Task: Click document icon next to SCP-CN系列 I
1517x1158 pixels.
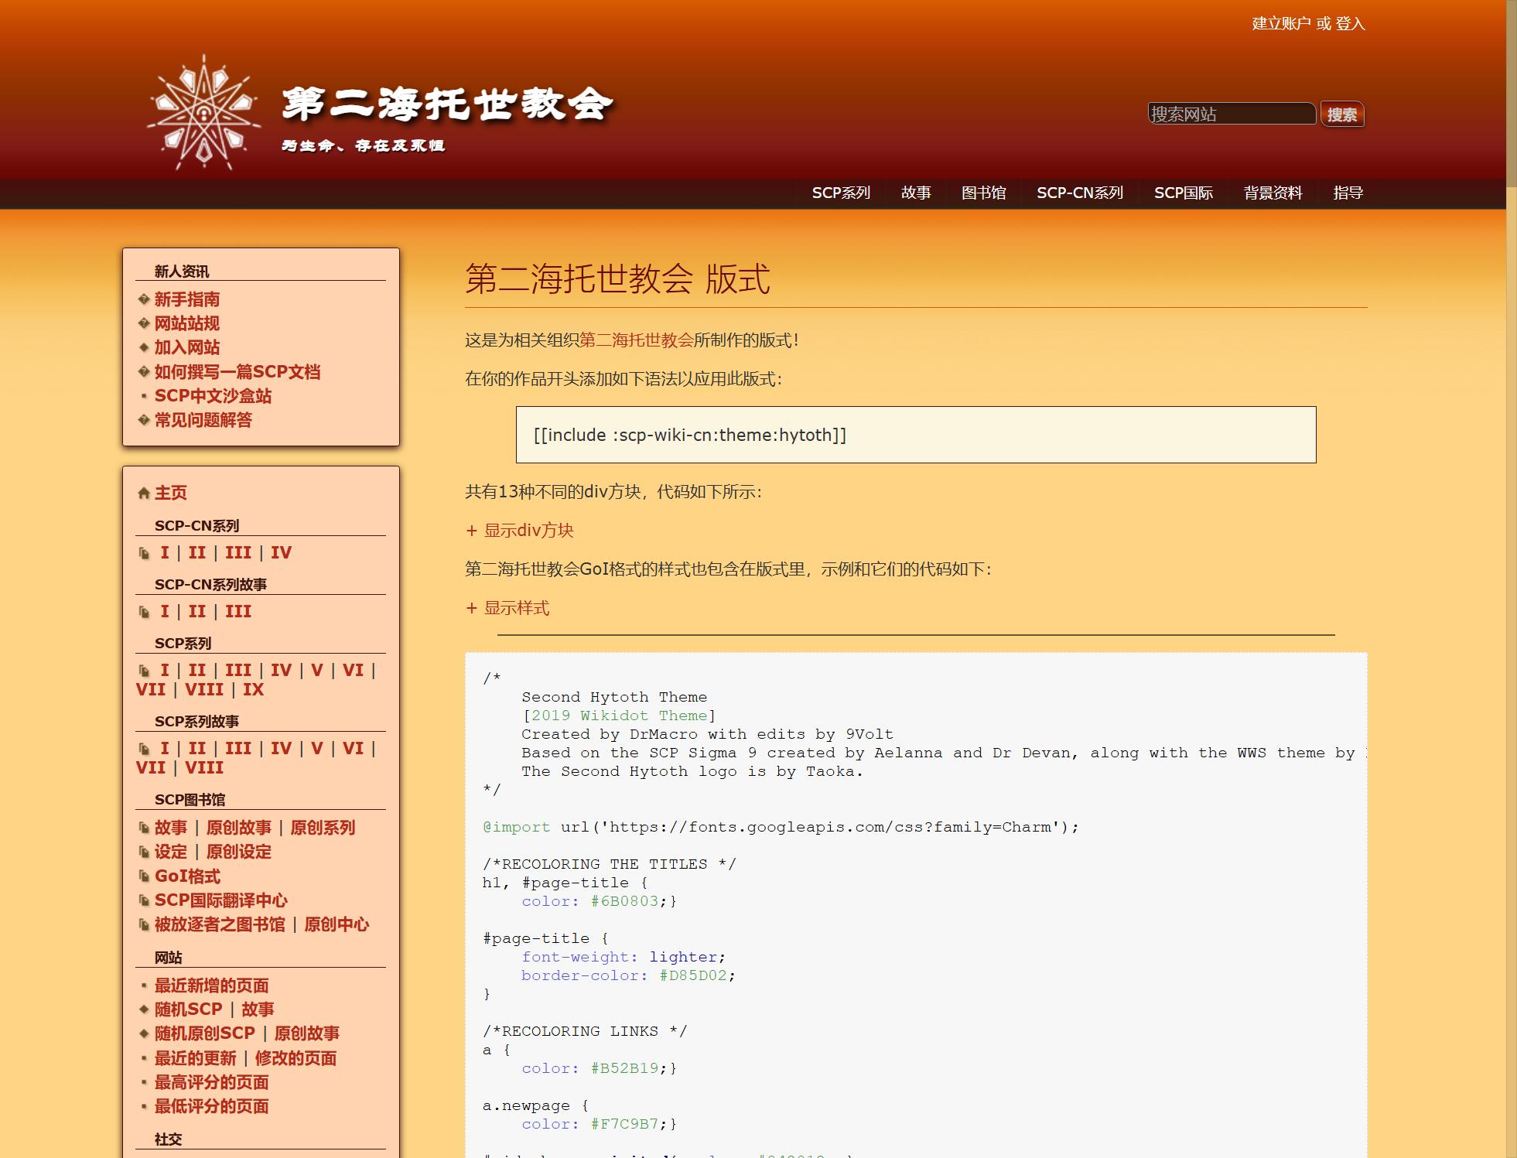Action: tap(144, 553)
